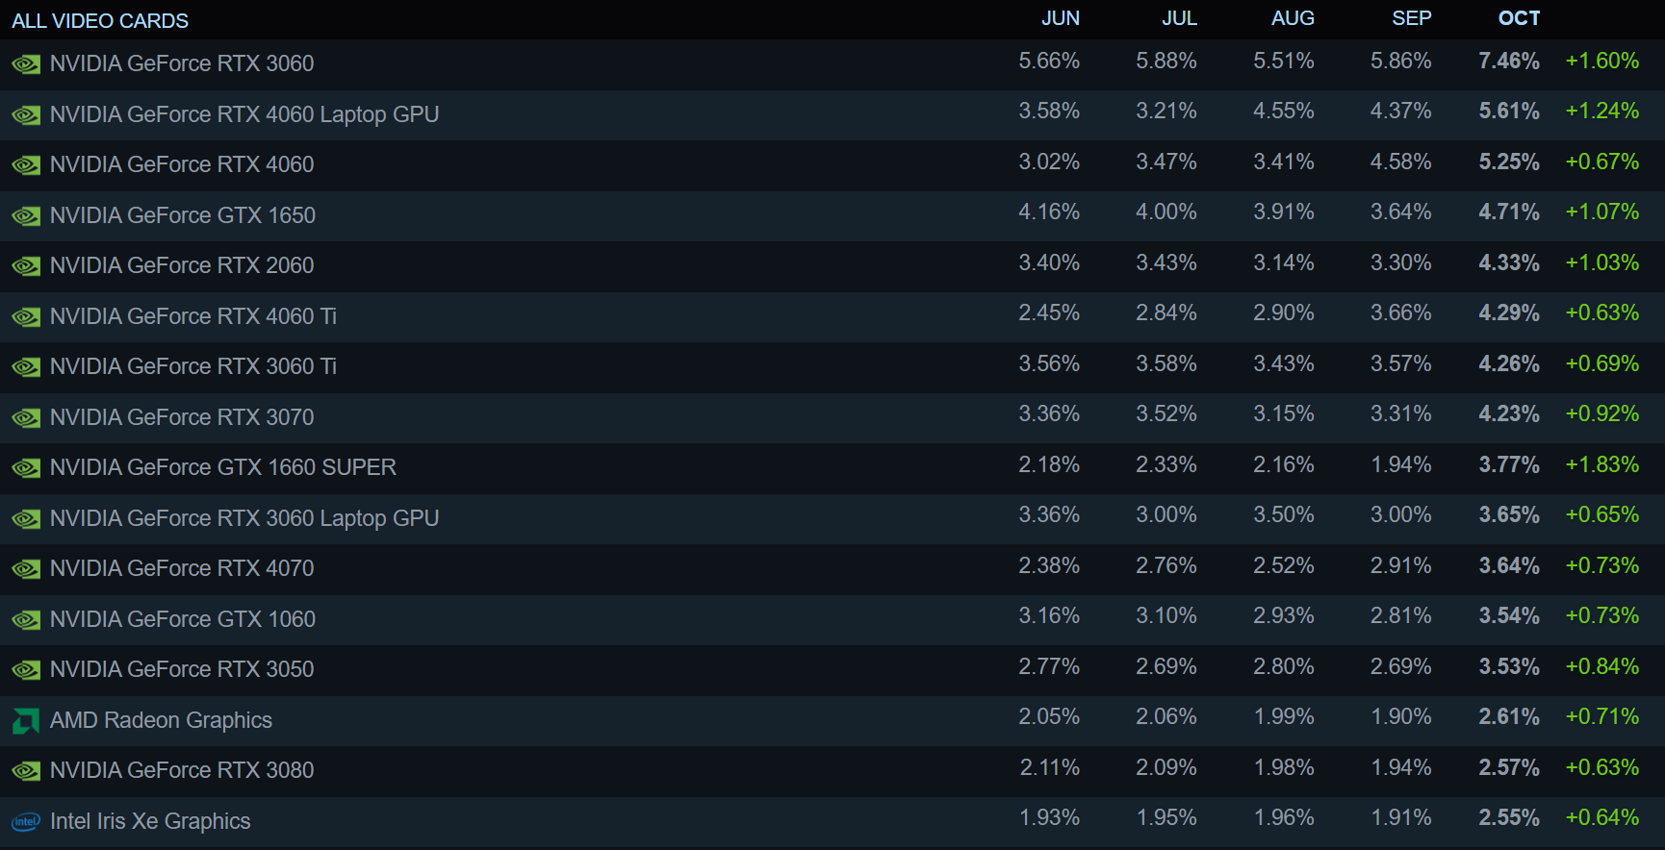Open the NVIDIA GeForce RTX 3050 entry
Viewport: 1665px width, 850px height.
pyautogui.click(x=182, y=669)
